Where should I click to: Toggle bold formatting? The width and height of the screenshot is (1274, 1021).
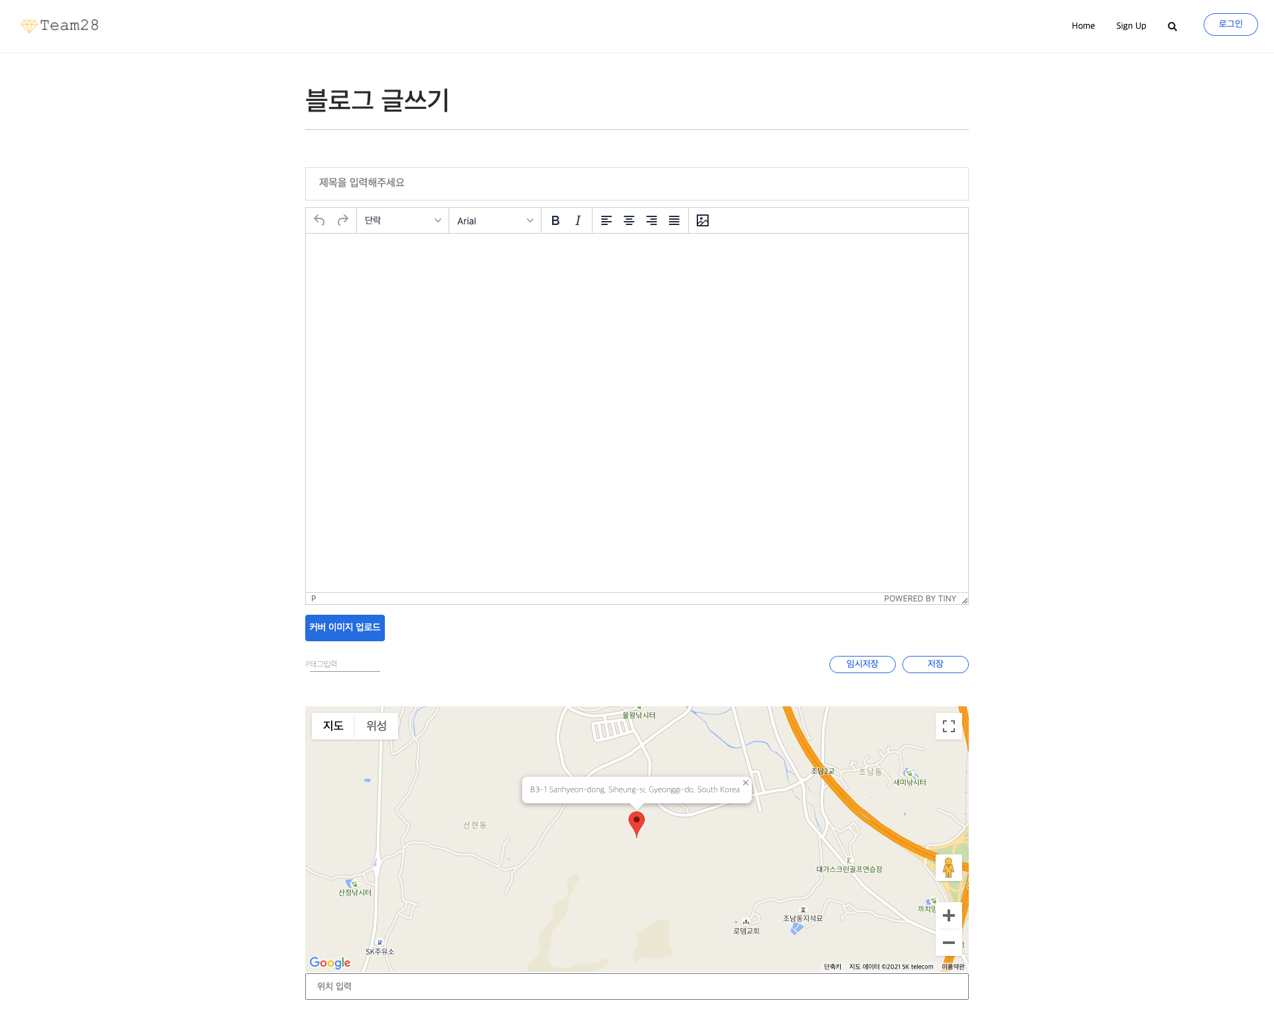point(555,220)
